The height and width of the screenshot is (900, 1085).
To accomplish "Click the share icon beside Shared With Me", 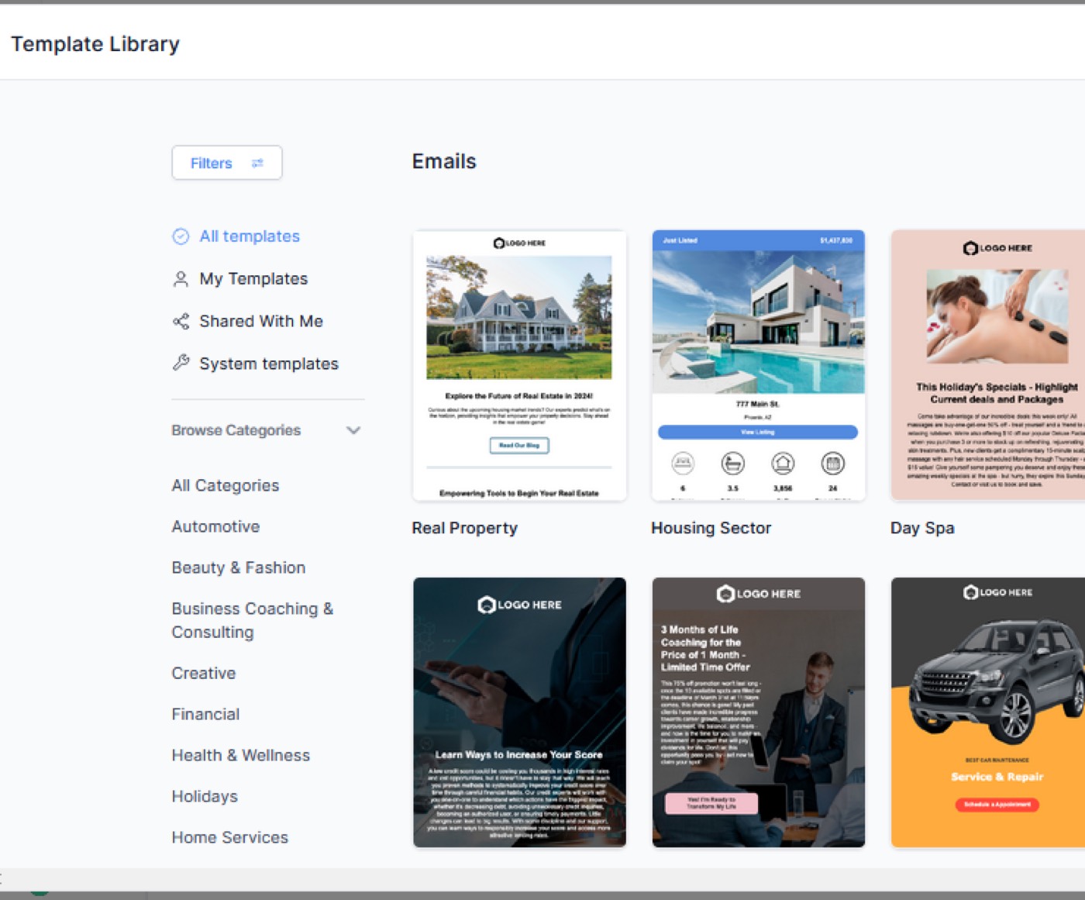I will (181, 321).
